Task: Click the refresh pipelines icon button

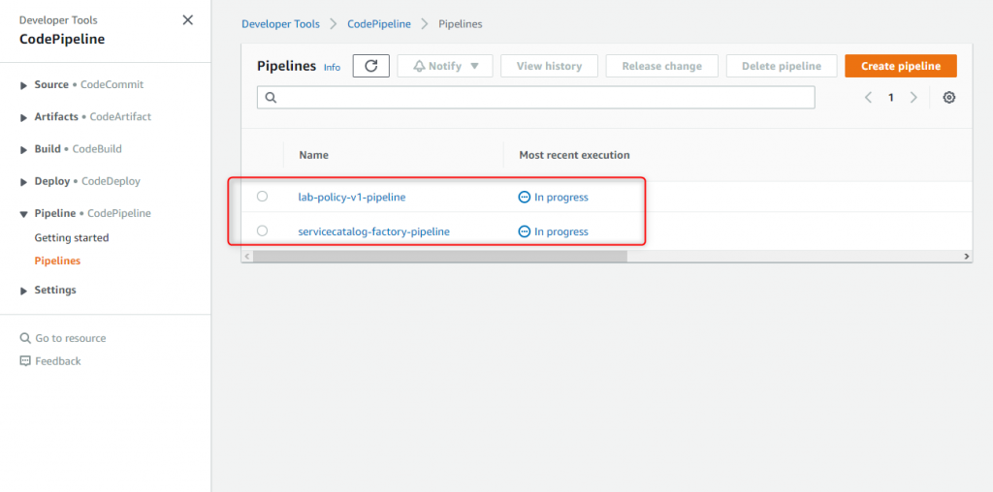Action: [x=371, y=66]
